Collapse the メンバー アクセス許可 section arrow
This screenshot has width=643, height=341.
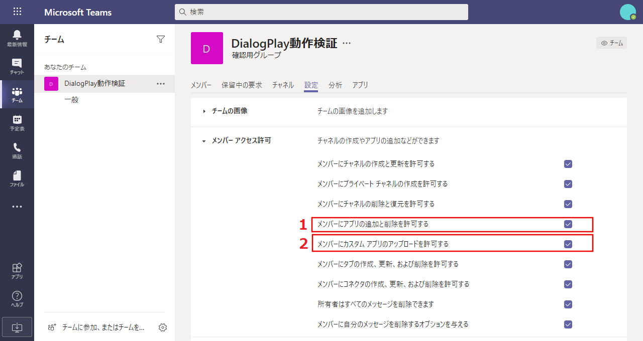pyautogui.click(x=204, y=141)
